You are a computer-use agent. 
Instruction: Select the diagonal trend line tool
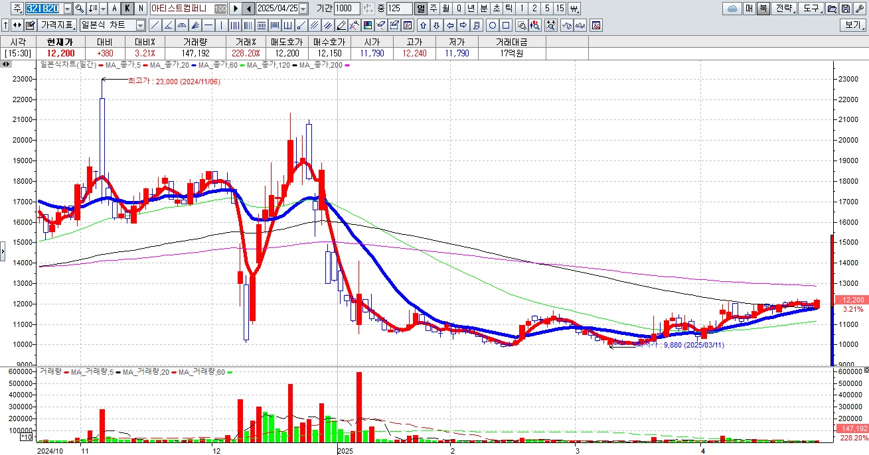pyautogui.click(x=155, y=25)
